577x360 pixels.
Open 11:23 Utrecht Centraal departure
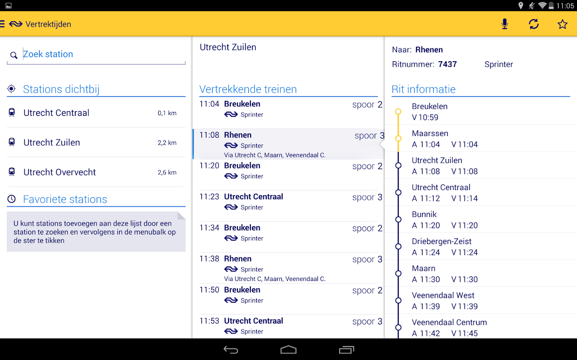[x=288, y=206]
